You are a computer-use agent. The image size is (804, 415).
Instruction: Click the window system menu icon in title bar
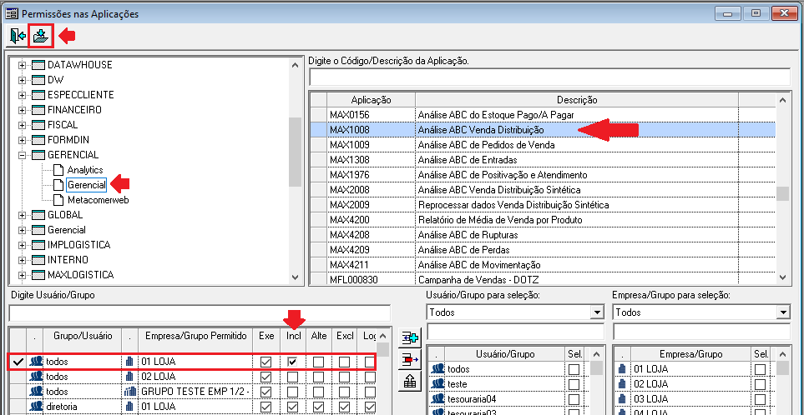pyautogui.click(x=12, y=14)
